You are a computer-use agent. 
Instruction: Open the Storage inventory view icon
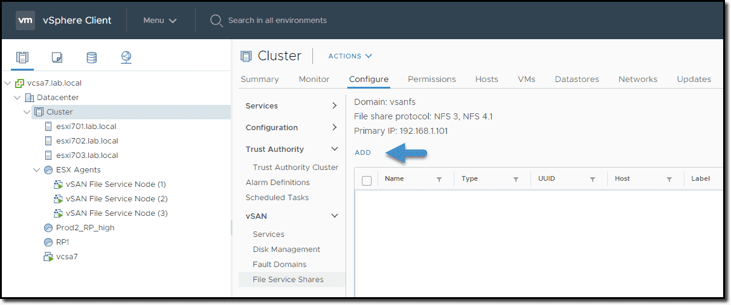[91, 57]
